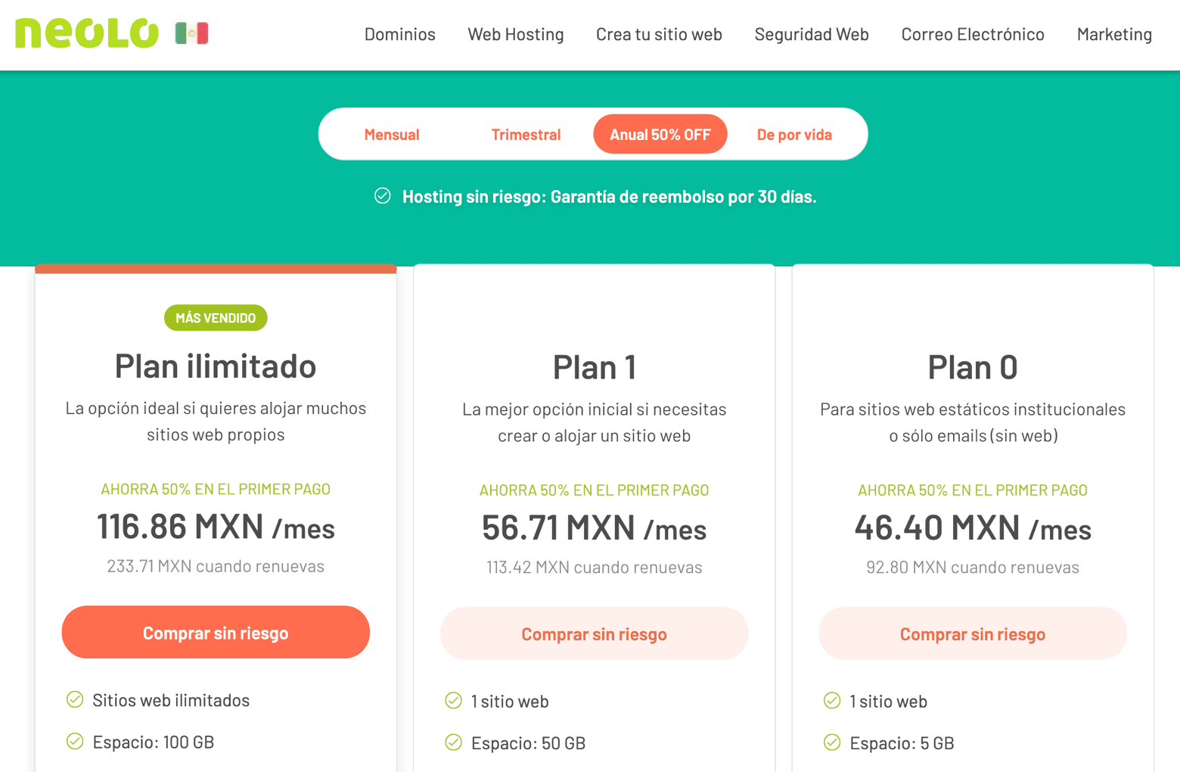This screenshot has height=772, width=1180.
Task: Click the Plan 0 title
Action: 973,367
